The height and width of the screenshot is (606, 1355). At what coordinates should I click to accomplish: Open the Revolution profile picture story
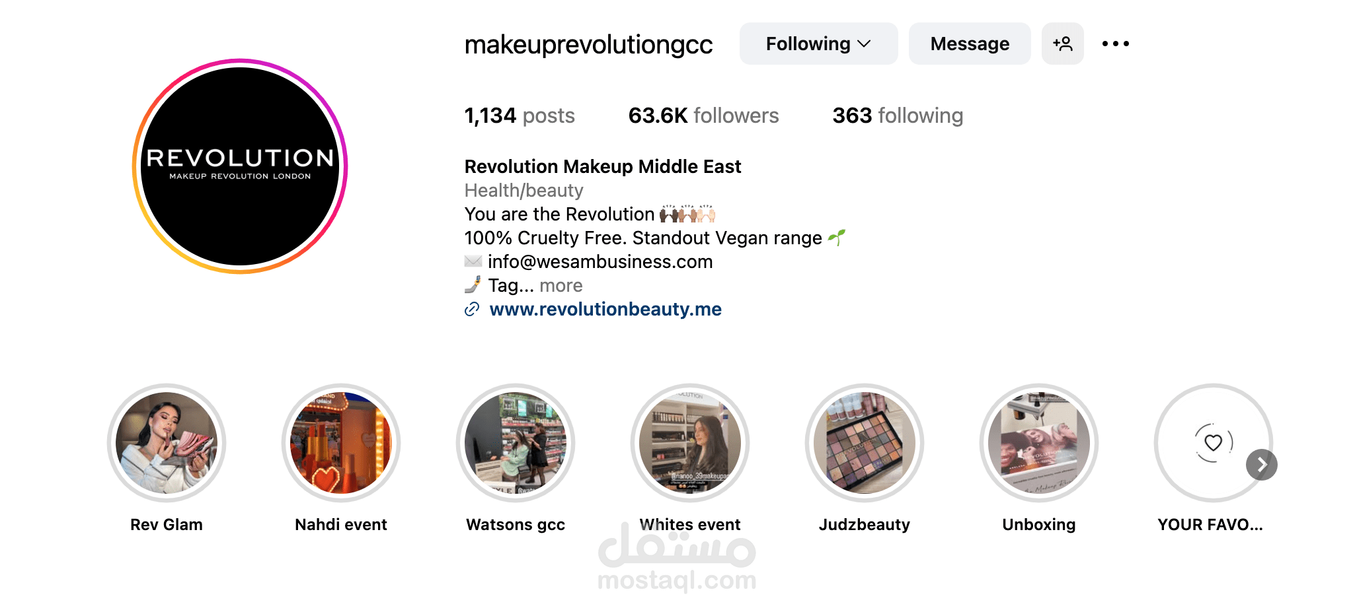[x=240, y=166]
